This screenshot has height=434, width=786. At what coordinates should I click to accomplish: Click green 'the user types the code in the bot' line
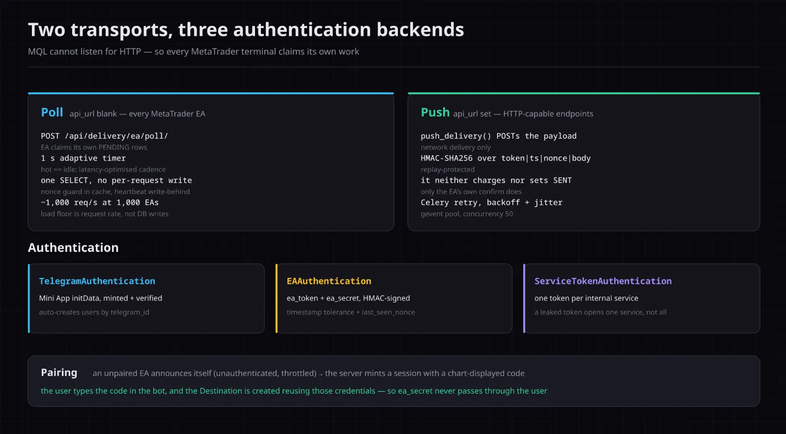click(294, 391)
